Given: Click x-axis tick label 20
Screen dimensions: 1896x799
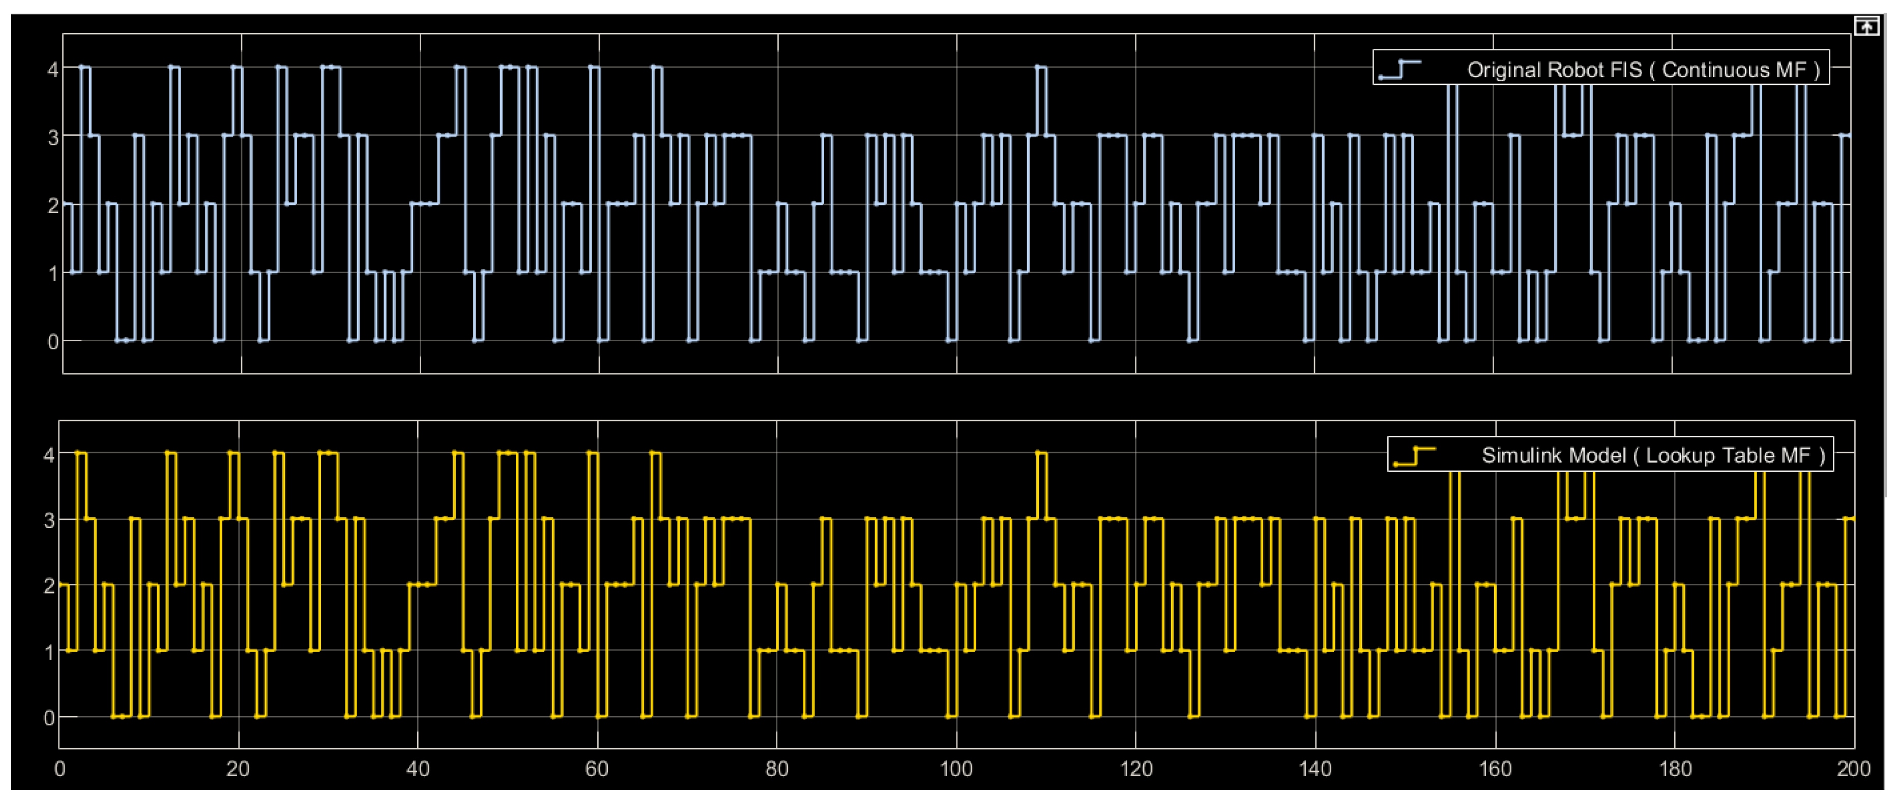Looking at the screenshot, I should (x=238, y=769).
